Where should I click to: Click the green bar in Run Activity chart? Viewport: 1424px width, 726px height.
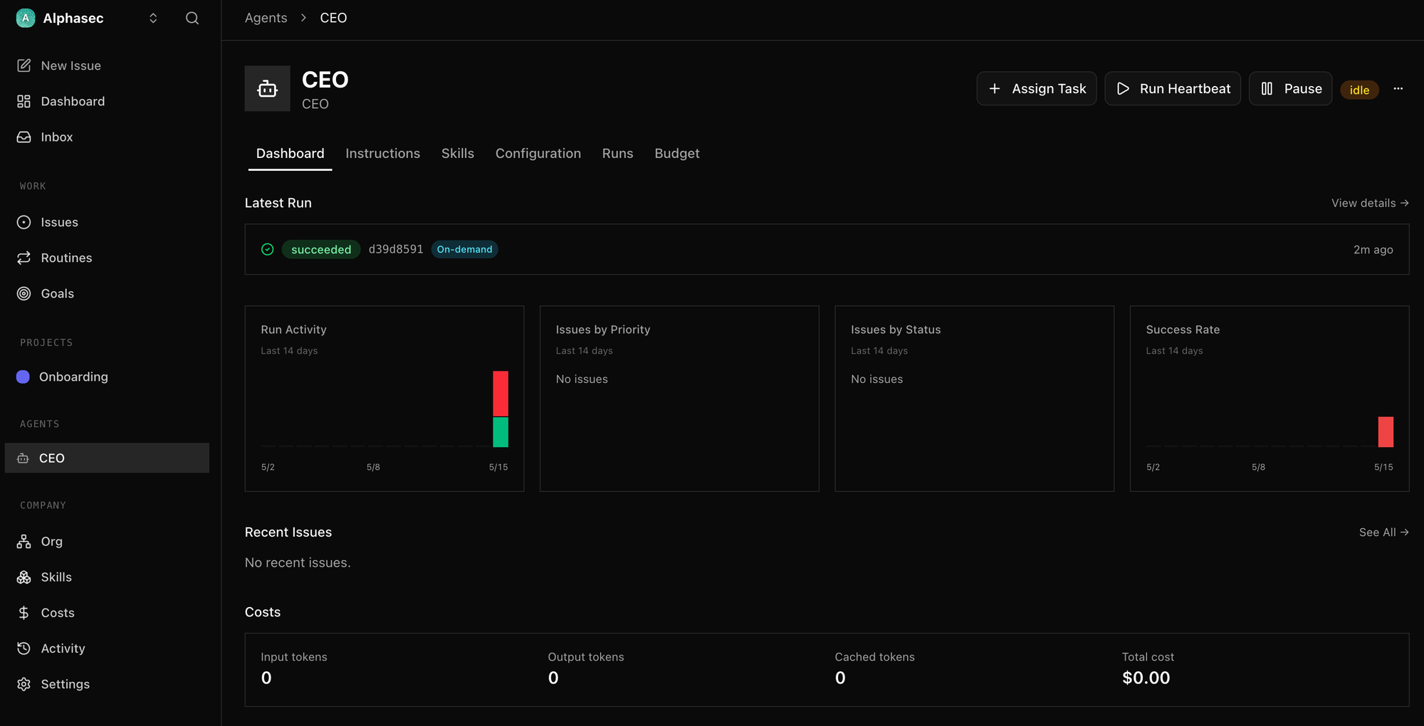coord(501,432)
